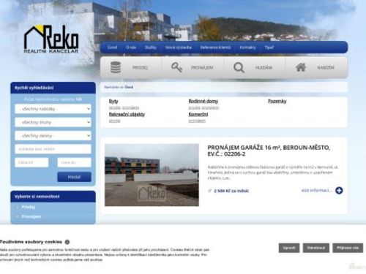Click the key Pronájem icon
The height and width of the screenshot is (274, 366).
176,67
